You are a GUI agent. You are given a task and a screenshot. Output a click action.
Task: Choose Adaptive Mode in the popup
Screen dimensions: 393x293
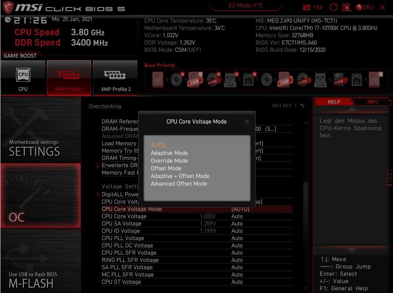click(169, 153)
